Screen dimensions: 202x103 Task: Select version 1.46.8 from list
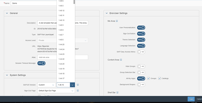pos(66,30)
